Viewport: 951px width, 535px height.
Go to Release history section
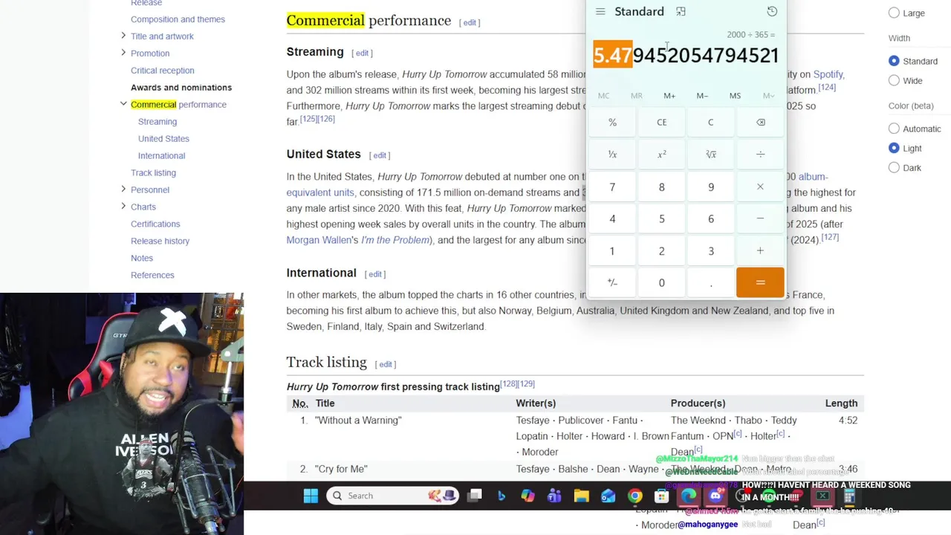coord(160,241)
